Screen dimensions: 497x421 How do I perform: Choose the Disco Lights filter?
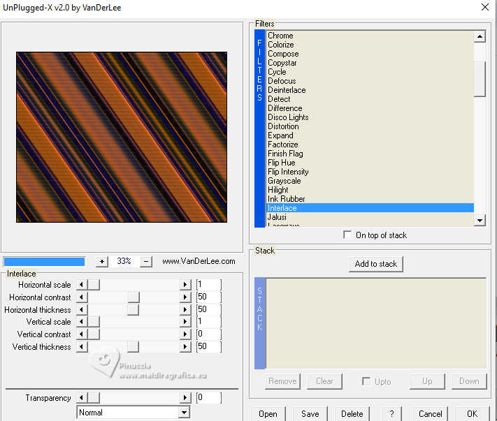tap(288, 117)
